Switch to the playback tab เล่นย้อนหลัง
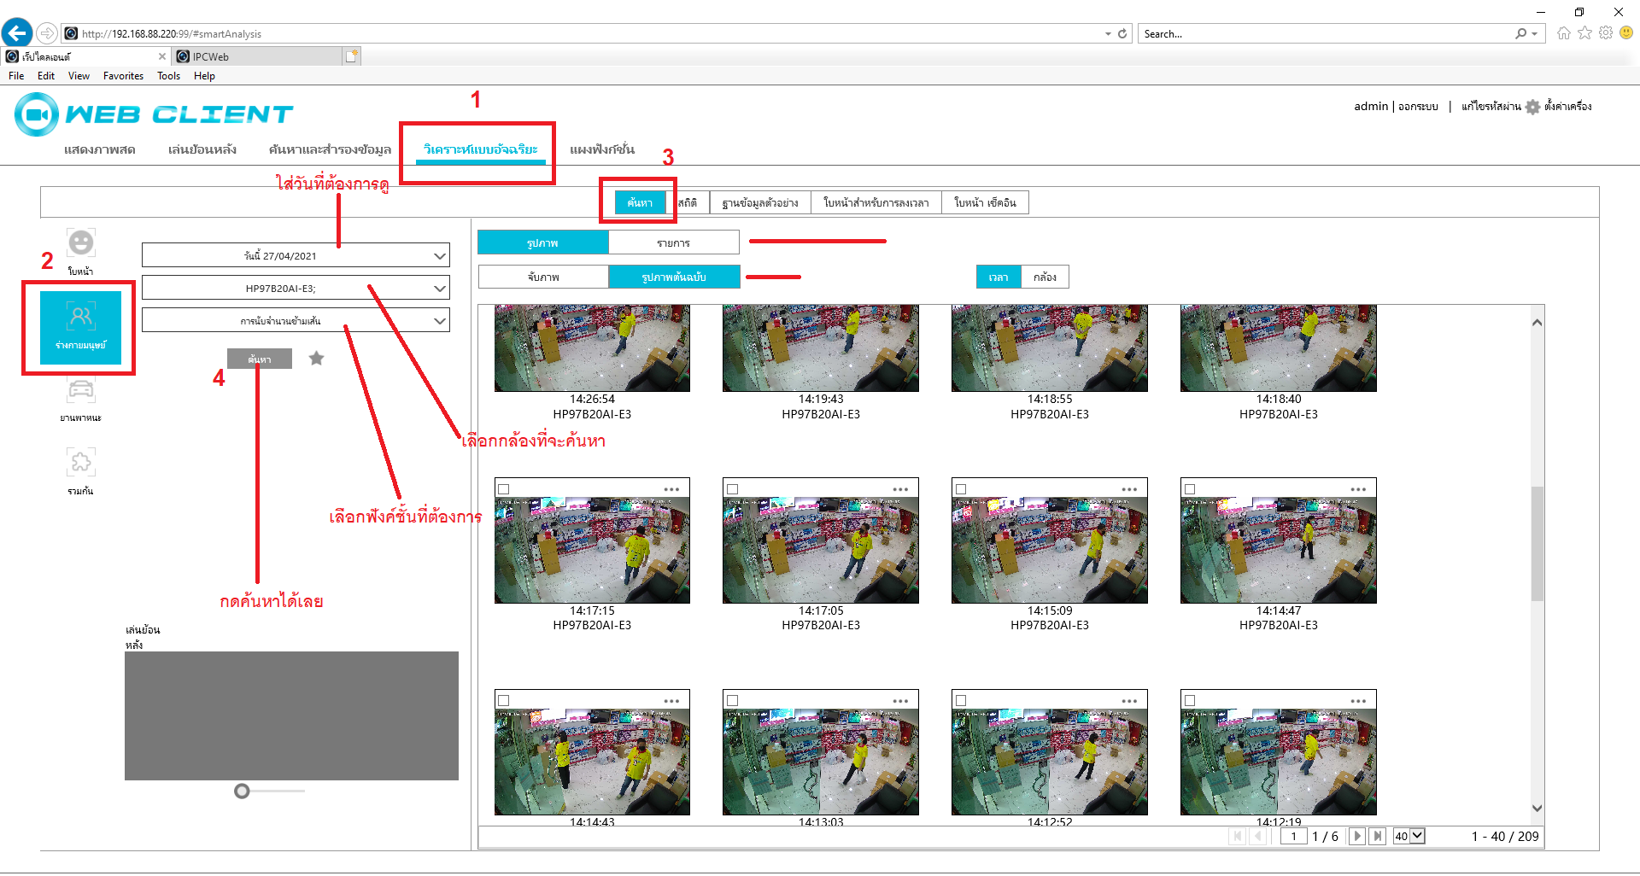Screen dimensions: 1640x876 tap(202, 149)
